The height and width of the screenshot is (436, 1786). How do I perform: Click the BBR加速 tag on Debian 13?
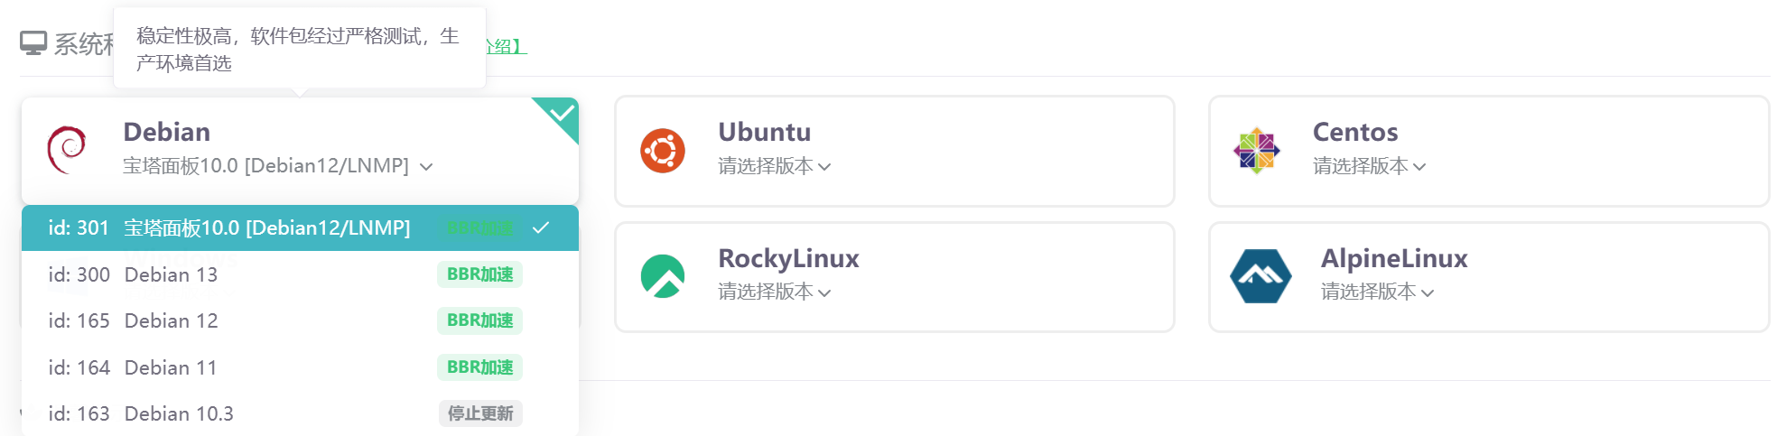coord(479,274)
